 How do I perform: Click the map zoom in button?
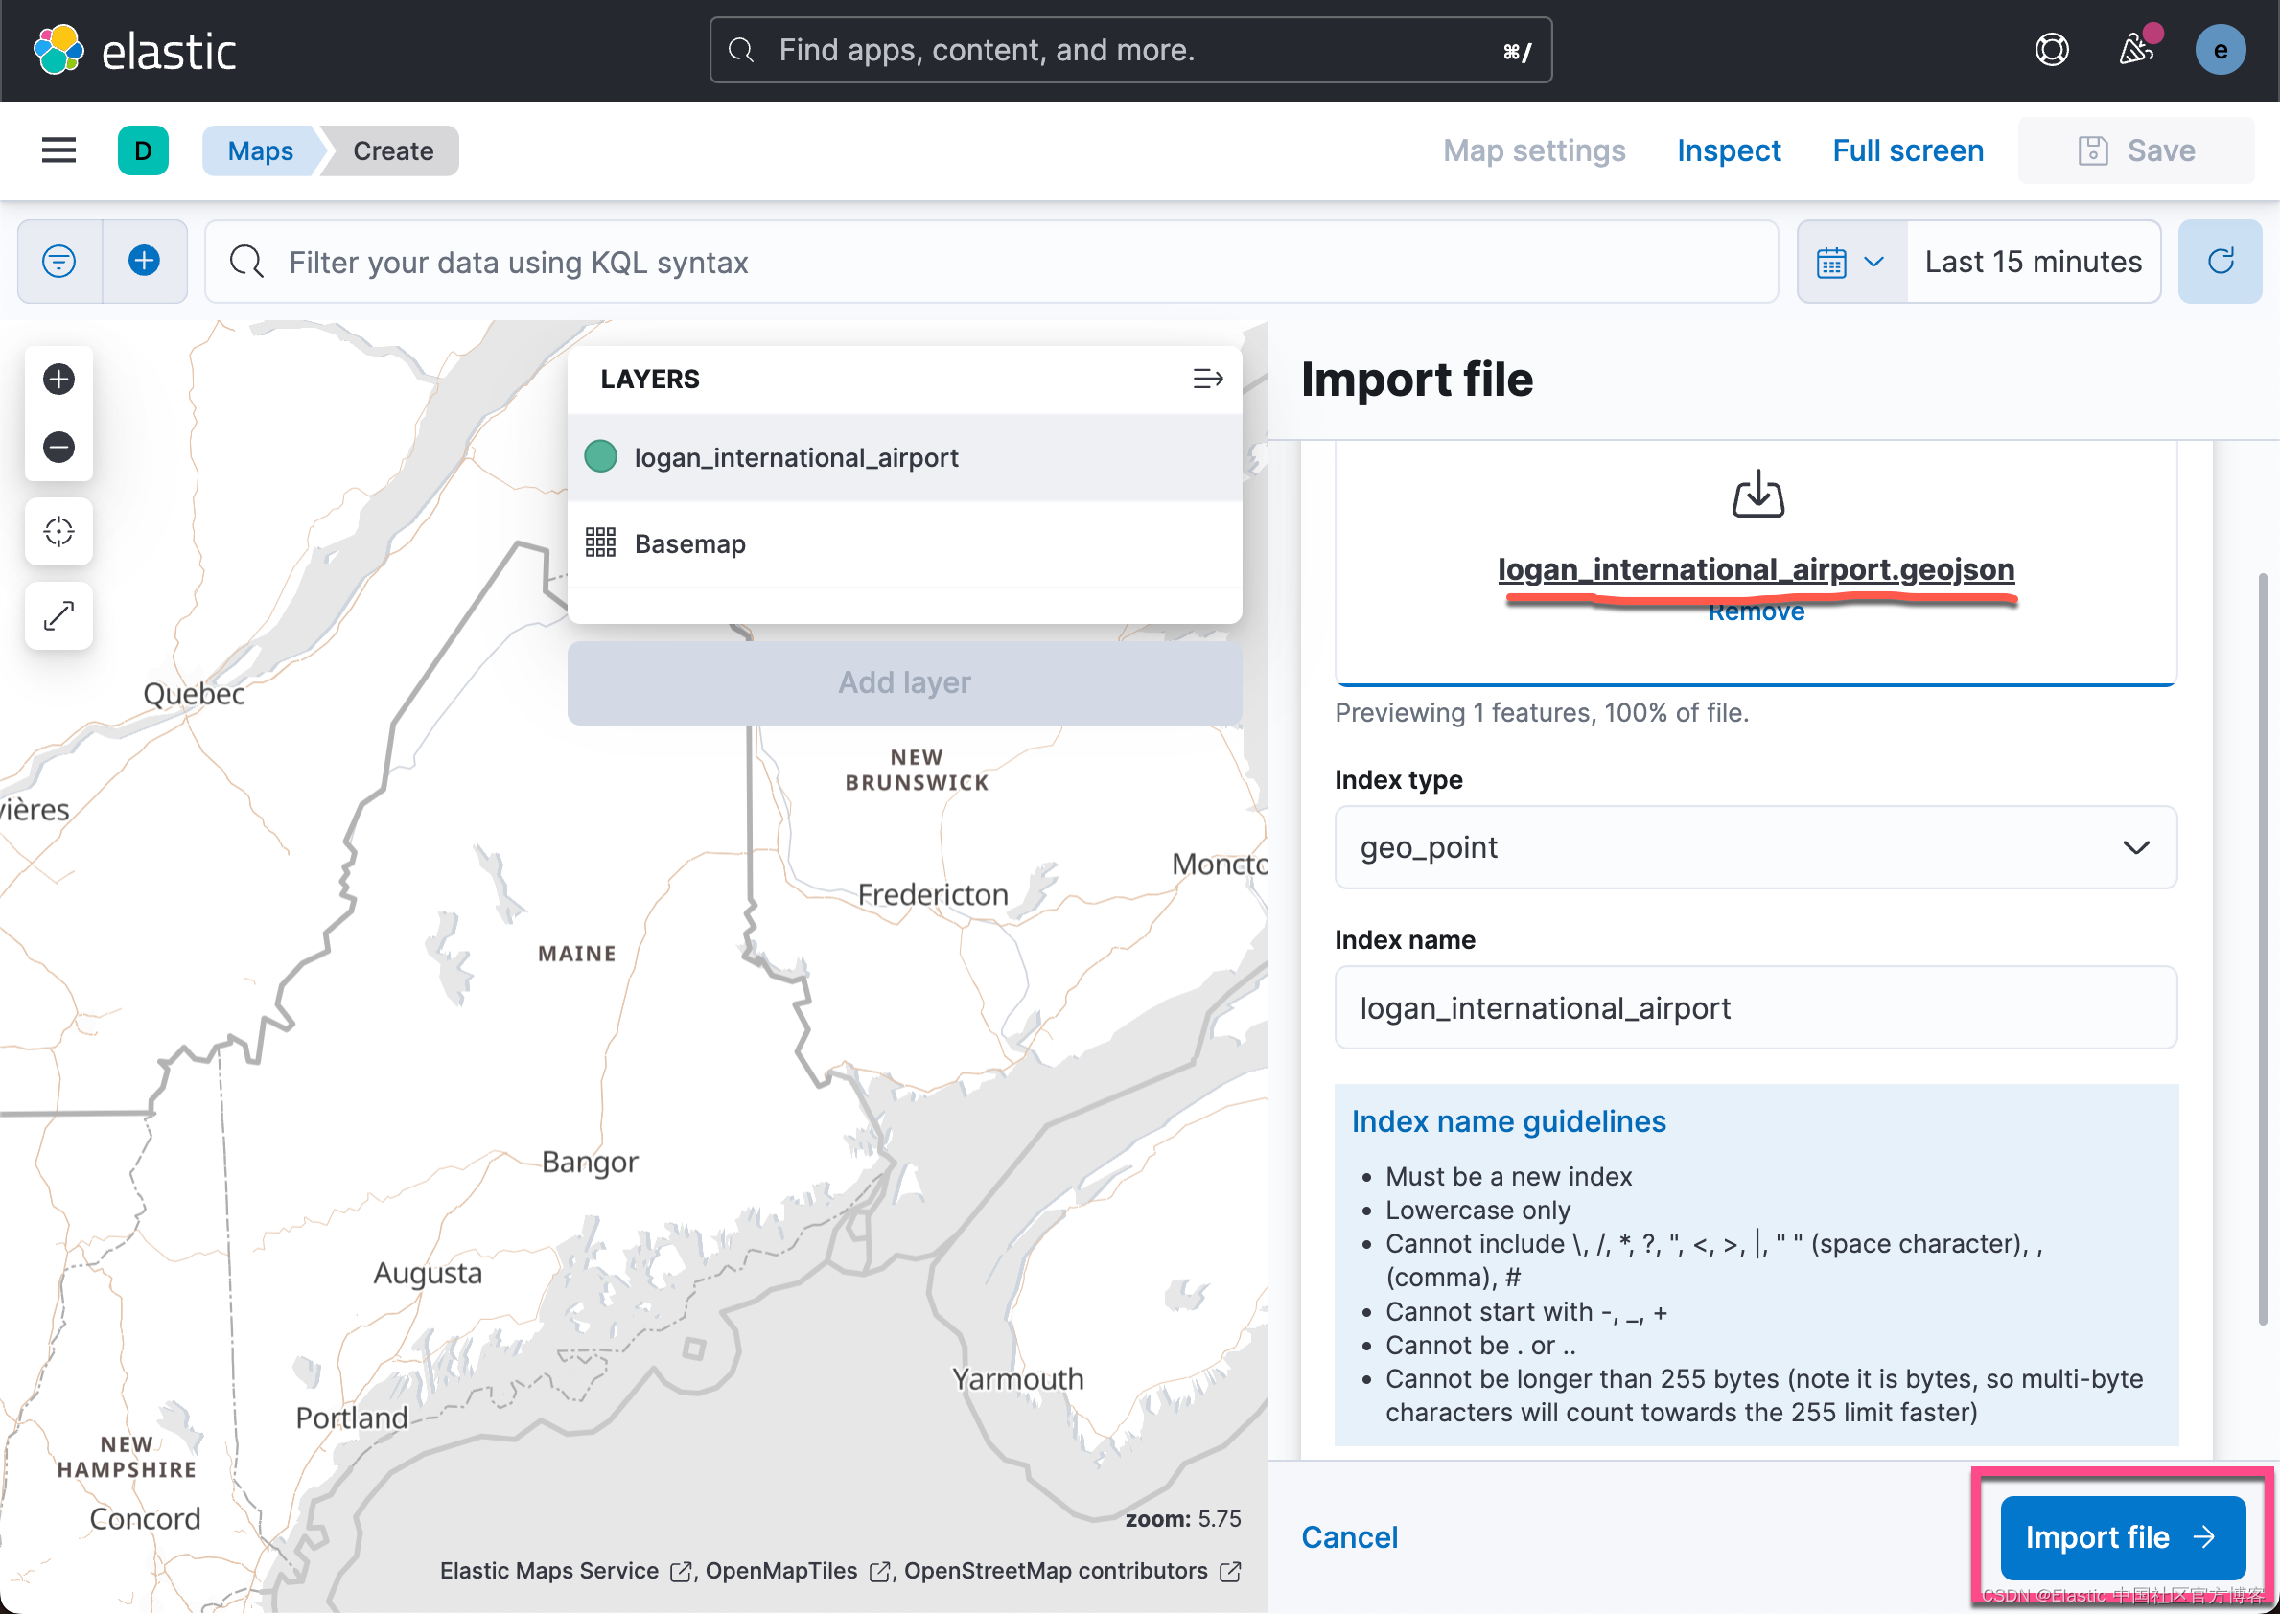click(58, 379)
